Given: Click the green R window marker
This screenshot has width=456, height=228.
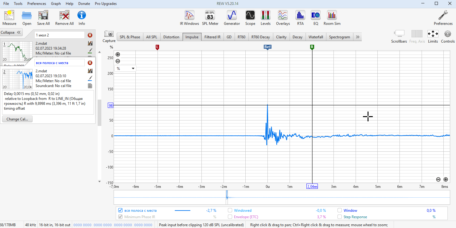Looking at the screenshot, I should pyautogui.click(x=312, y=47).
